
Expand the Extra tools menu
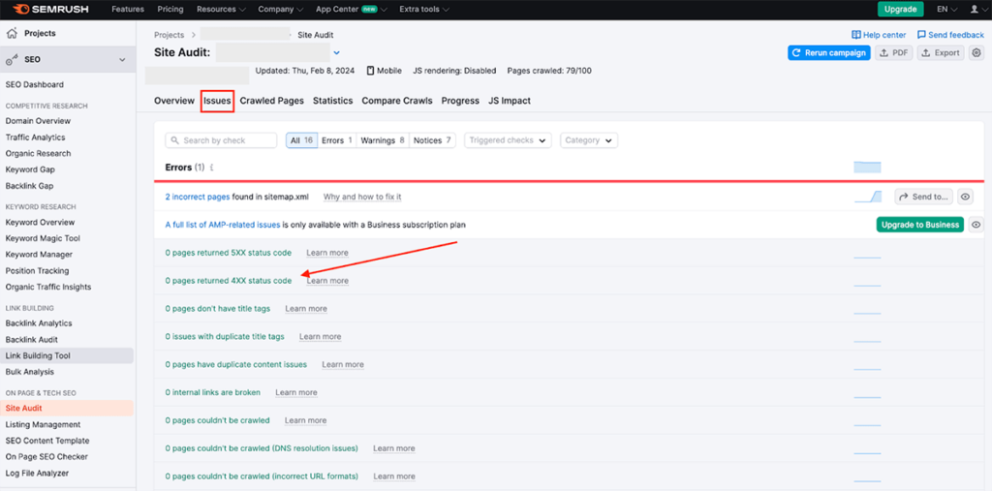424,10
